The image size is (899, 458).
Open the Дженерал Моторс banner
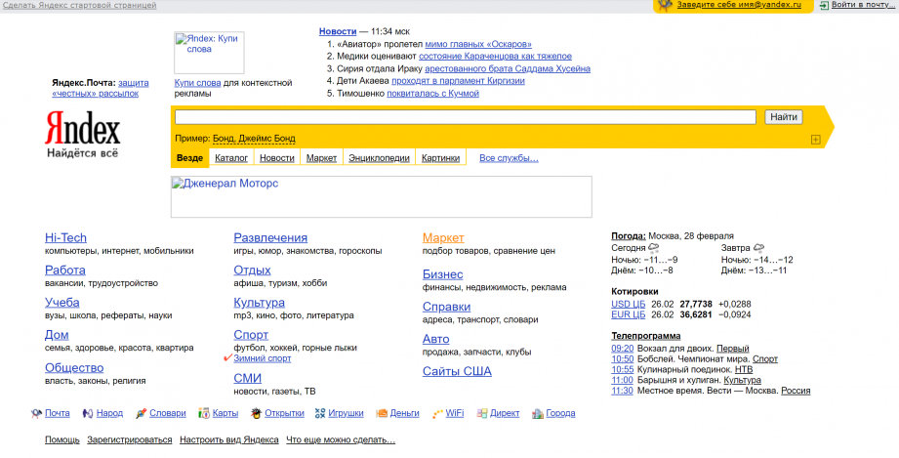[x=382, y=197]
